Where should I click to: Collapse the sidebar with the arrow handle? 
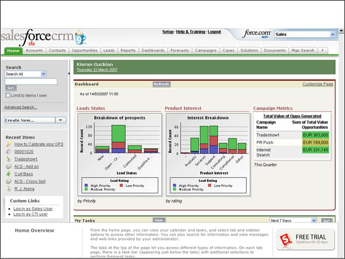[68, 73]
